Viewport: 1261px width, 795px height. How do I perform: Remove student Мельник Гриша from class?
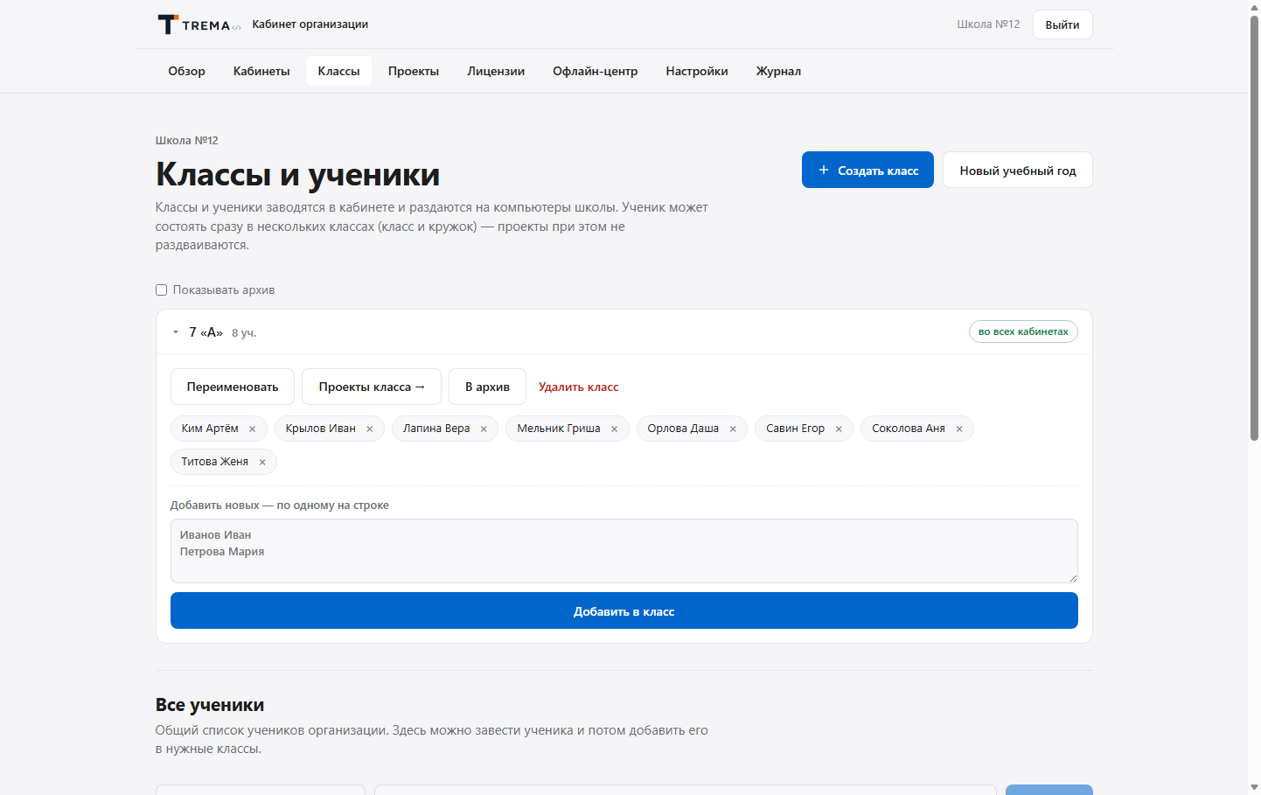coord(615,429)
